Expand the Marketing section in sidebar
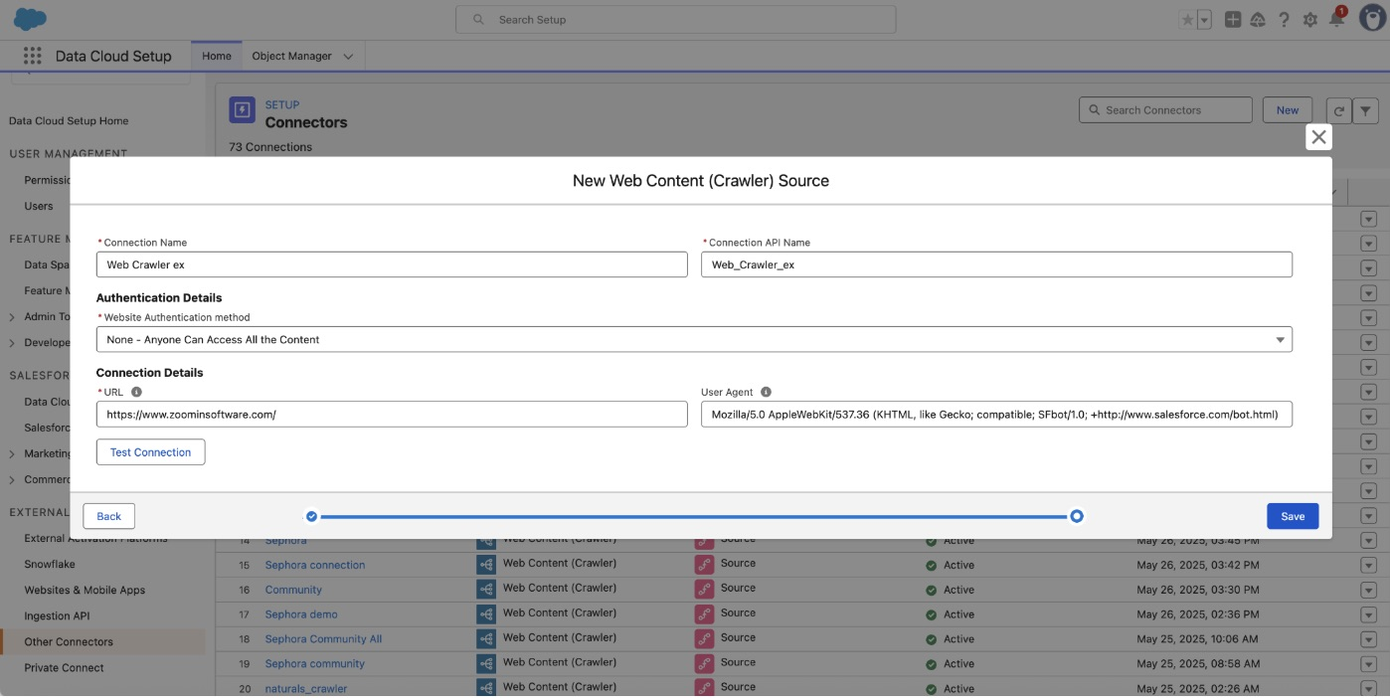 [x=12, y=454]
